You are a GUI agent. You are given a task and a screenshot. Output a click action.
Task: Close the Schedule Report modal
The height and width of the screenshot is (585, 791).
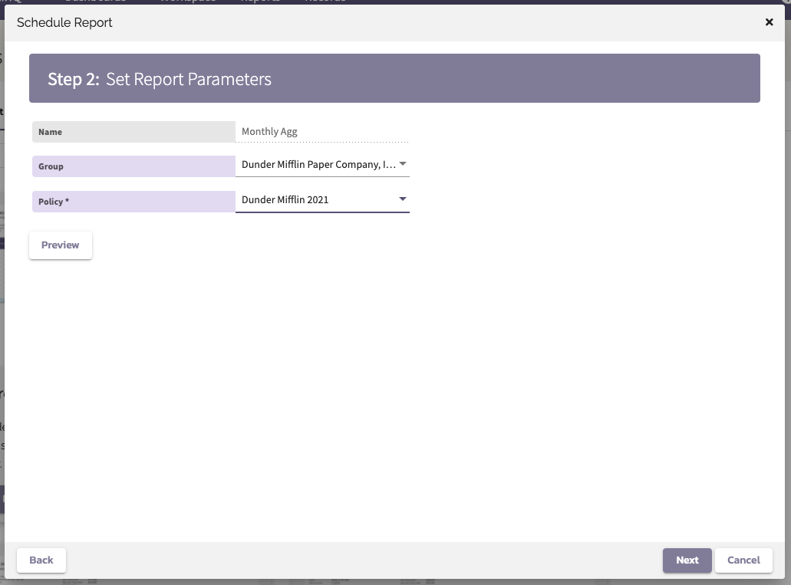(x=769, y=22)
